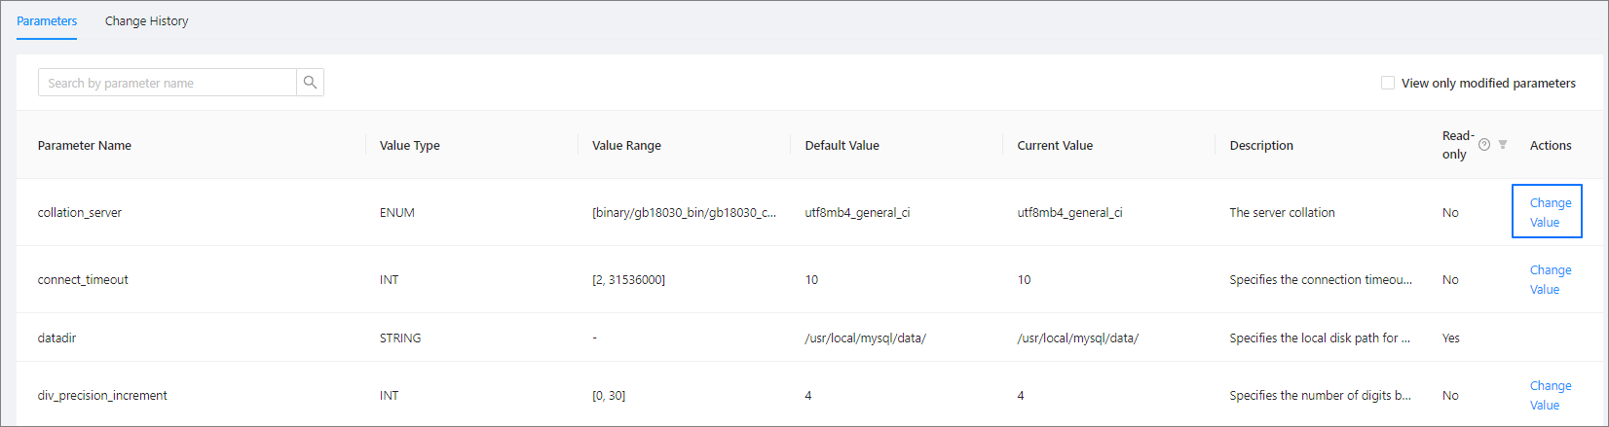Select the Parameters tab
The image size is (1609, 427).
tap(47, 21)
